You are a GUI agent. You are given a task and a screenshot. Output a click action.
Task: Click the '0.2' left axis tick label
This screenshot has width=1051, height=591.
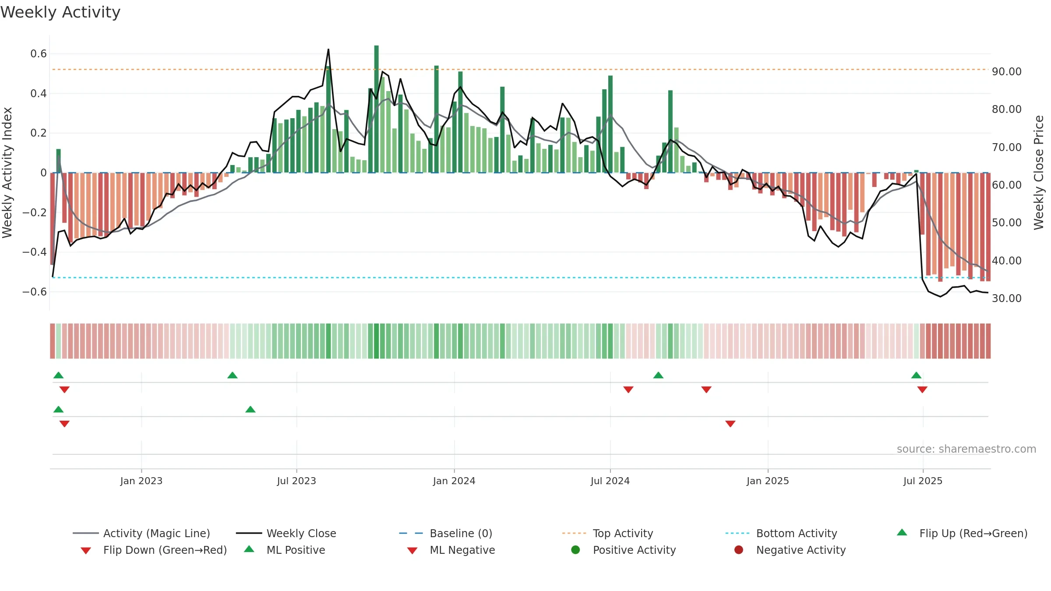[x=39, y=133]
